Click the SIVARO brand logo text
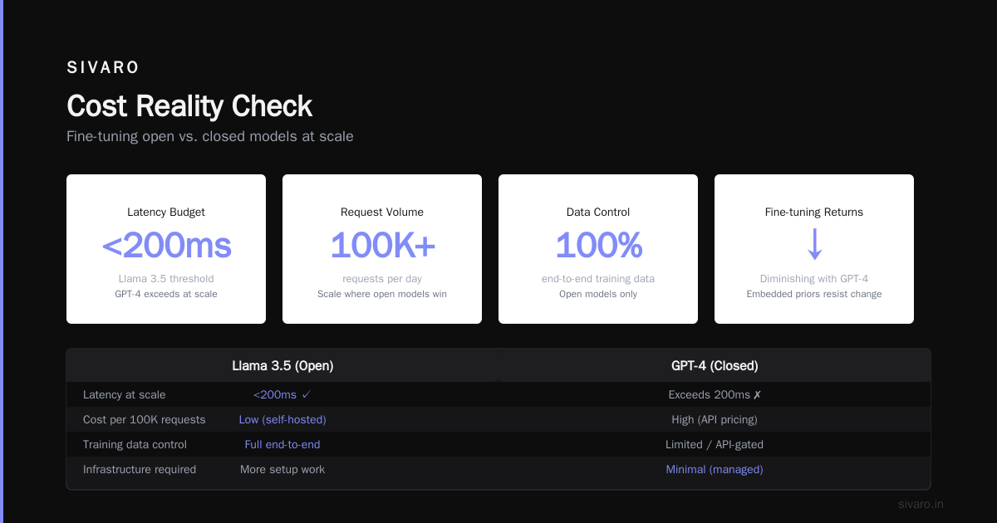The width and height of the screenshot is (997, 523). (103, 67)
